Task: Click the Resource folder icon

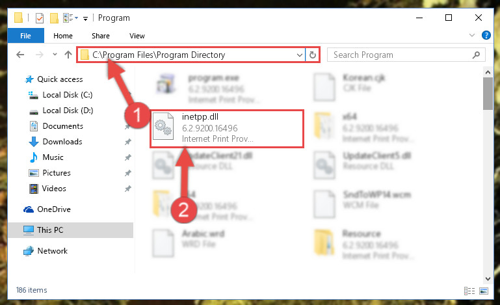Action: [x=324, y=241]
